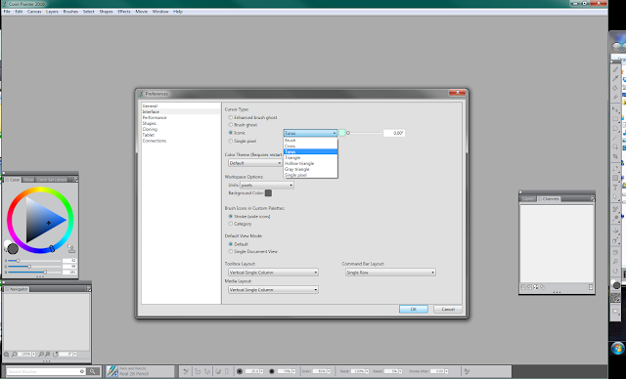Select the Single pixel cursor radio button
Image resolution: width=626 pixels, height=379 pixels.
[x=231, y=141]
